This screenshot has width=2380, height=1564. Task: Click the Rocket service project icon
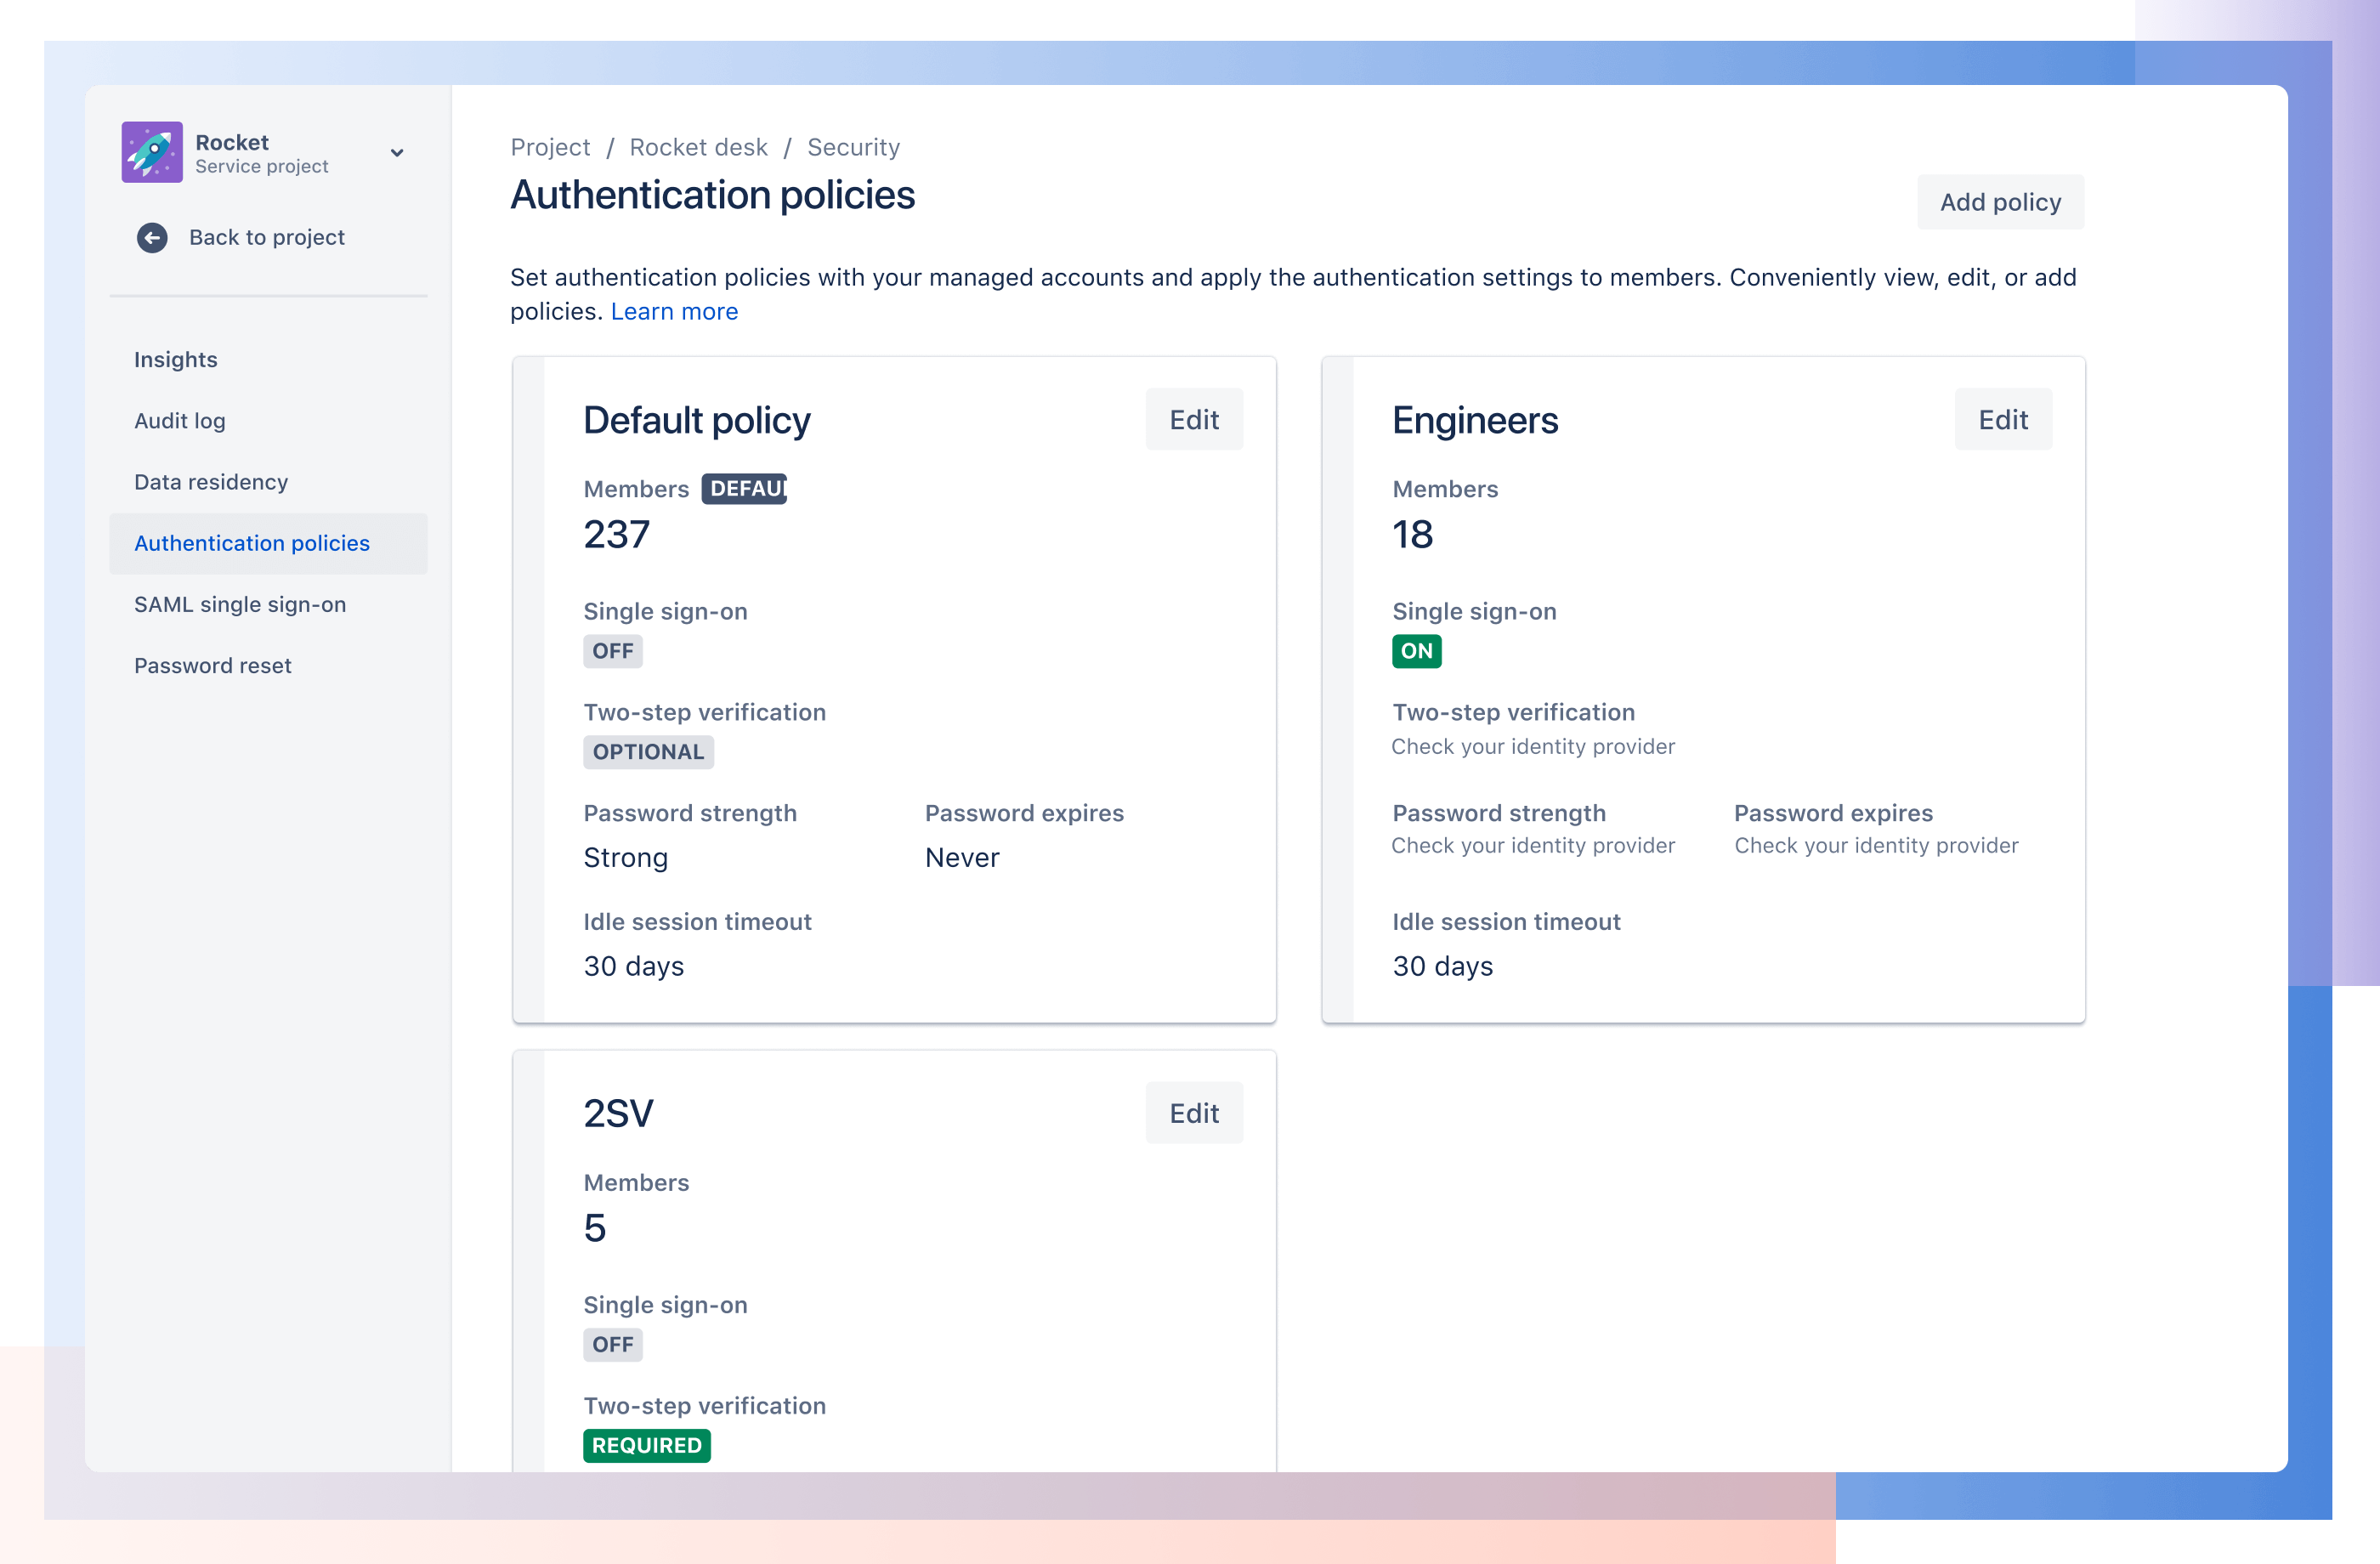pos(156,152)
